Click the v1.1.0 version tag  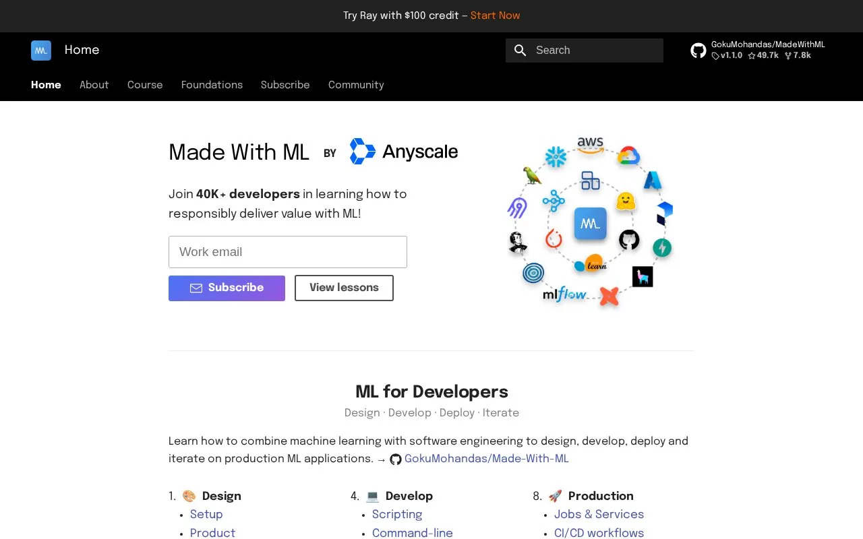point(727,56)
